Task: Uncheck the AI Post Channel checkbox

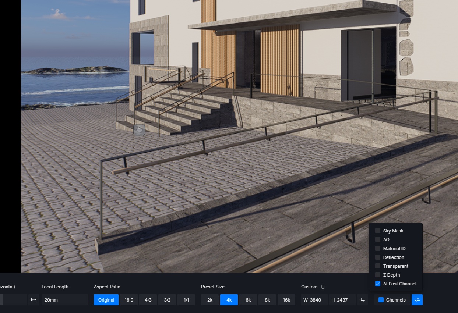Action: click(378, 284)
